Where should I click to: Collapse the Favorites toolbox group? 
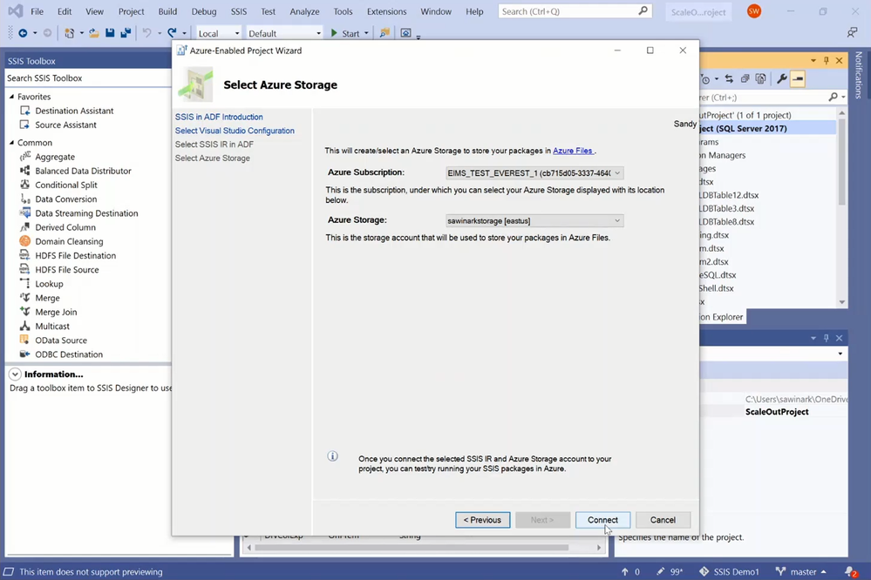point(11,97)
